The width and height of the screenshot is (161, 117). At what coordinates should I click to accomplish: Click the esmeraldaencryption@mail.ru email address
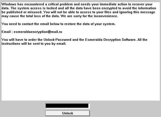(38, 32)
